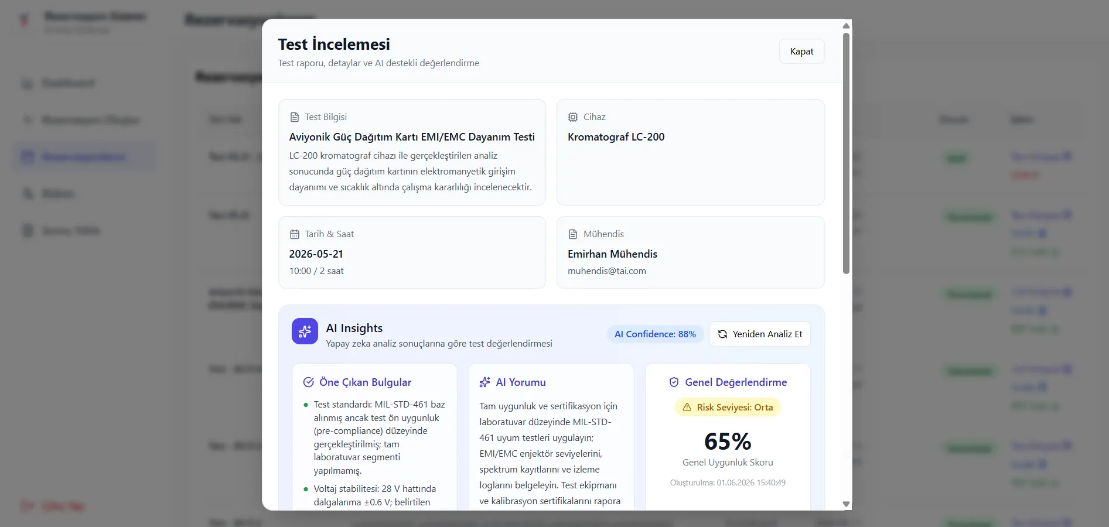Click the AI Insights sparkle icon
The width and height of the screenshot is (1109, 527).
point(305,331)
